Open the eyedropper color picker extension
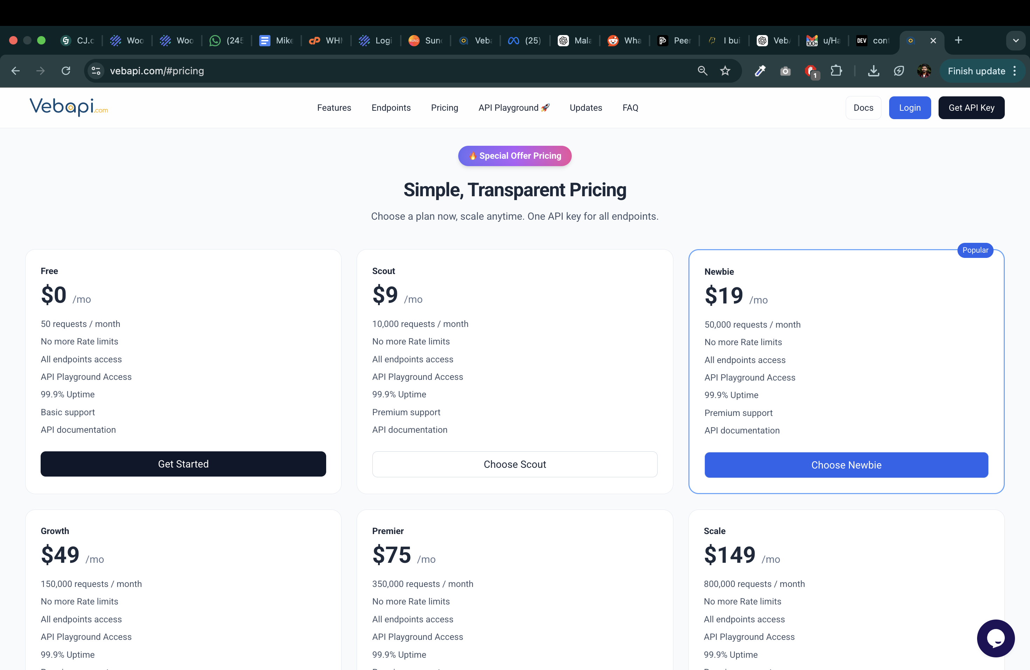 tap(760, 71)
